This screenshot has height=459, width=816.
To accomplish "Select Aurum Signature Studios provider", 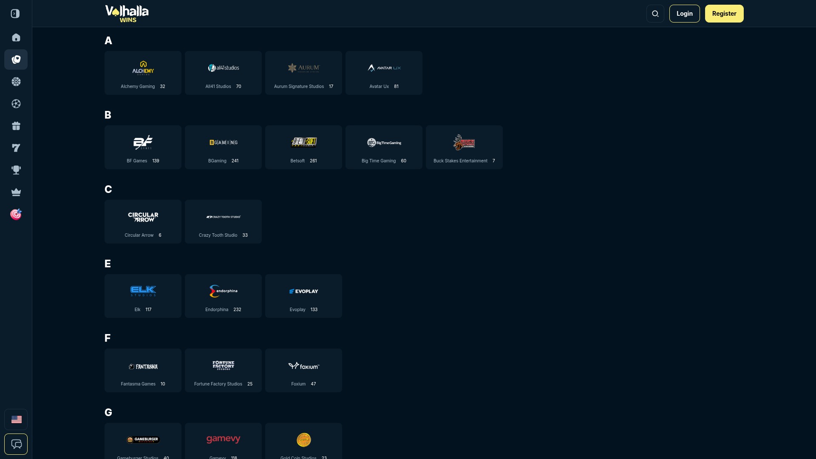I will (x=303, y=73).
